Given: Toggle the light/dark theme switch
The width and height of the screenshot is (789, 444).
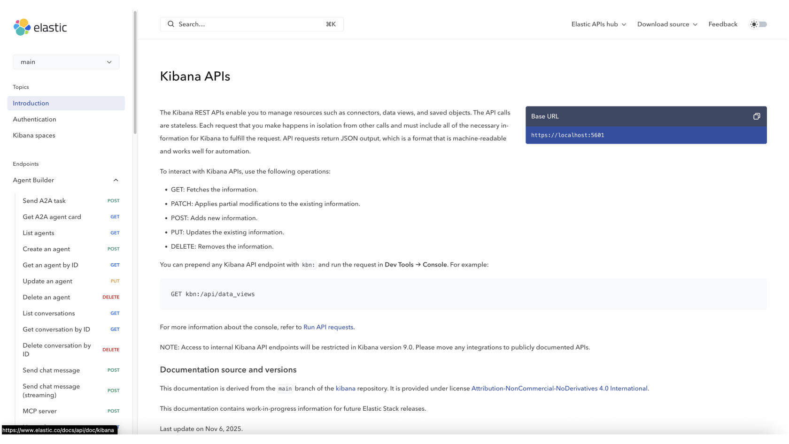Looking at the screenshot, I should (758, 24).
